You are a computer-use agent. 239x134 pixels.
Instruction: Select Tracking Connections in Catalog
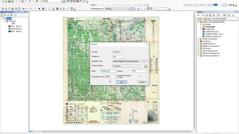click(211, 56)
